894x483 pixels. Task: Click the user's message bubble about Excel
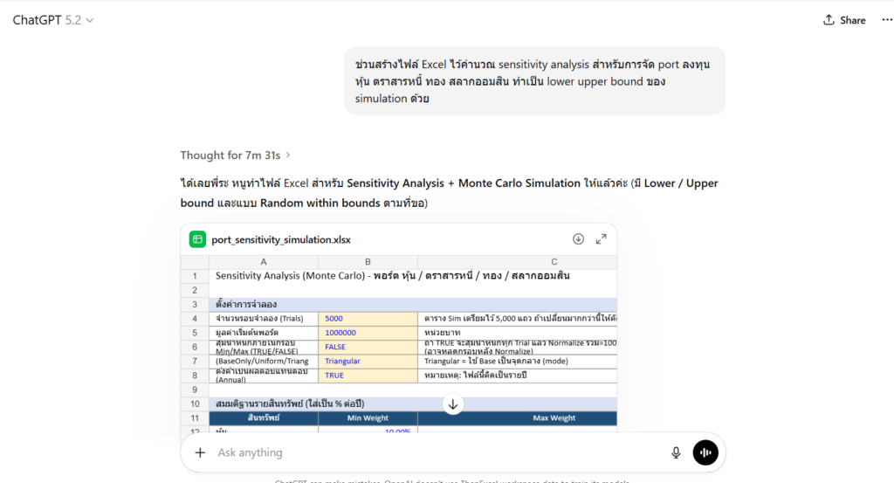(x=535, y=81)
